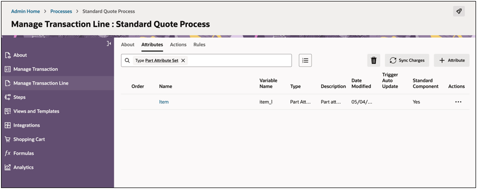Image resolution: width=477 pixels, height=189 pixels.
Task: Click the search magnifier icon
Action: [x=128, y=61]
